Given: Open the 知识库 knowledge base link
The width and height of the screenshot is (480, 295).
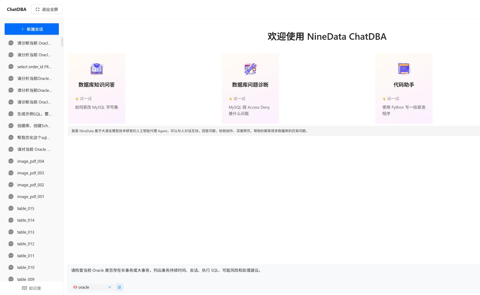Looking at the screenshot, I should pos(32,288).
